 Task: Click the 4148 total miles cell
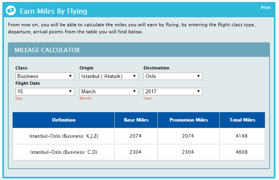pos(242,136)
